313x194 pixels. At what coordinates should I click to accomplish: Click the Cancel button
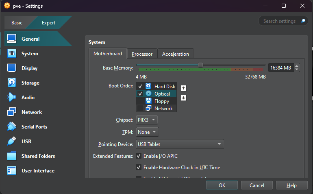pyautogui.click(x=256, y=185)
